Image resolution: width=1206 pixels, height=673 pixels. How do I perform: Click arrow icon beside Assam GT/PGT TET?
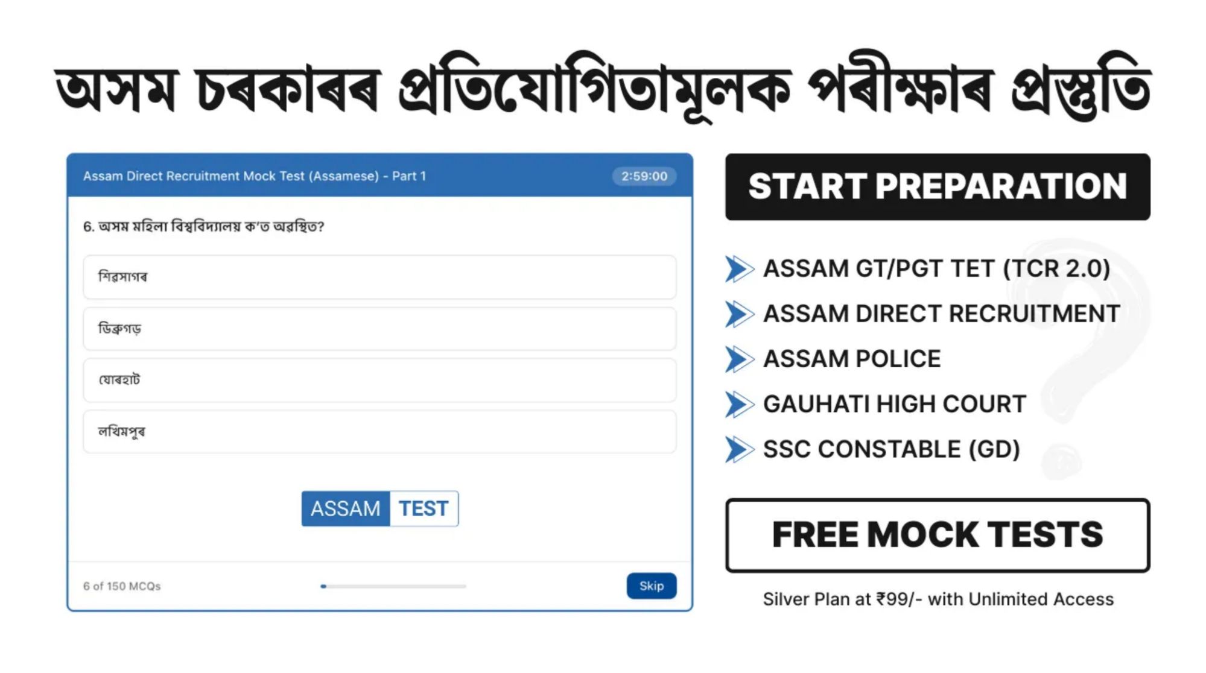[x=739, y=269]
